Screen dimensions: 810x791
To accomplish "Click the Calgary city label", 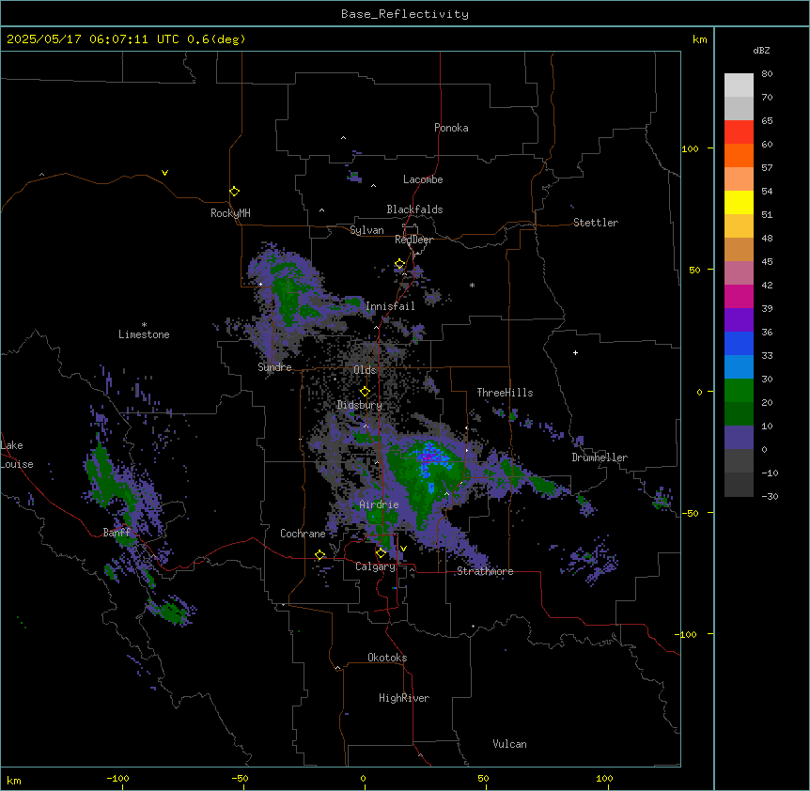I will tap(375, 566).
